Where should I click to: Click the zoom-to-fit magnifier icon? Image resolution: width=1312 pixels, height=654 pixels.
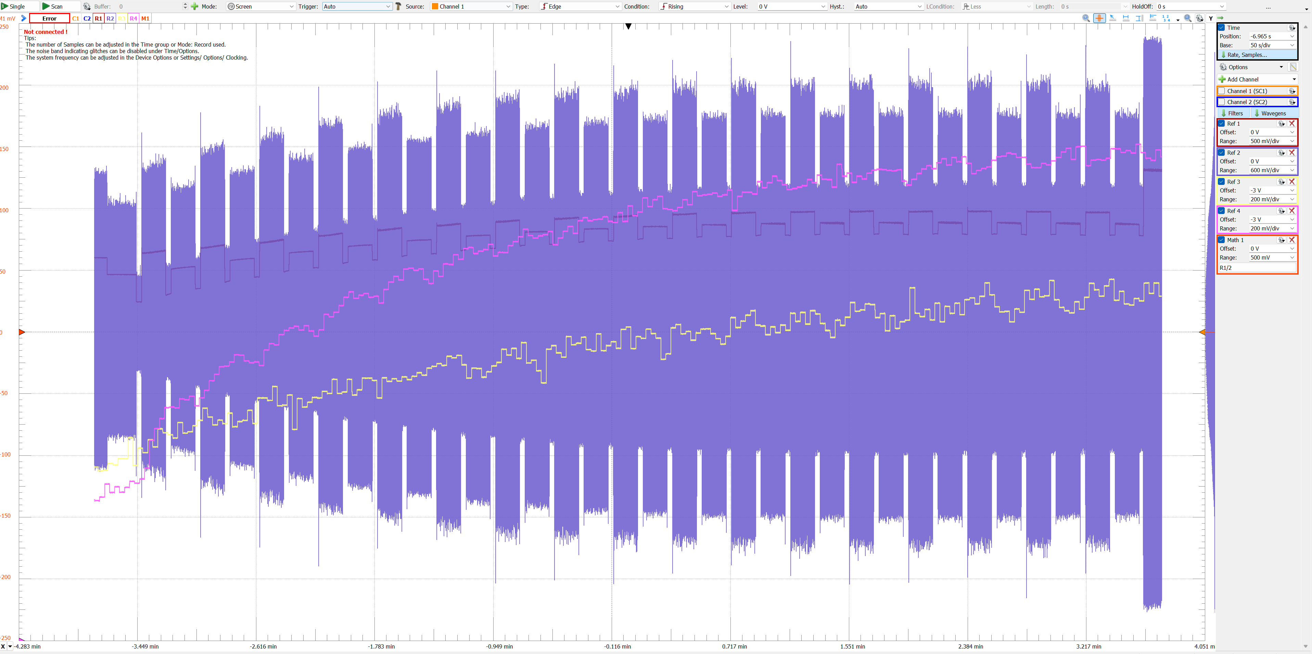[x=1187, y=18]
